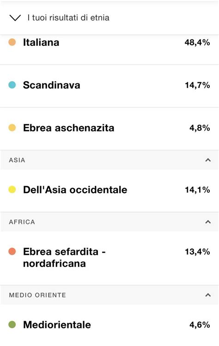Click the green dot beside Mediorientale
The image size is (219, 346).
coord(12,325)
